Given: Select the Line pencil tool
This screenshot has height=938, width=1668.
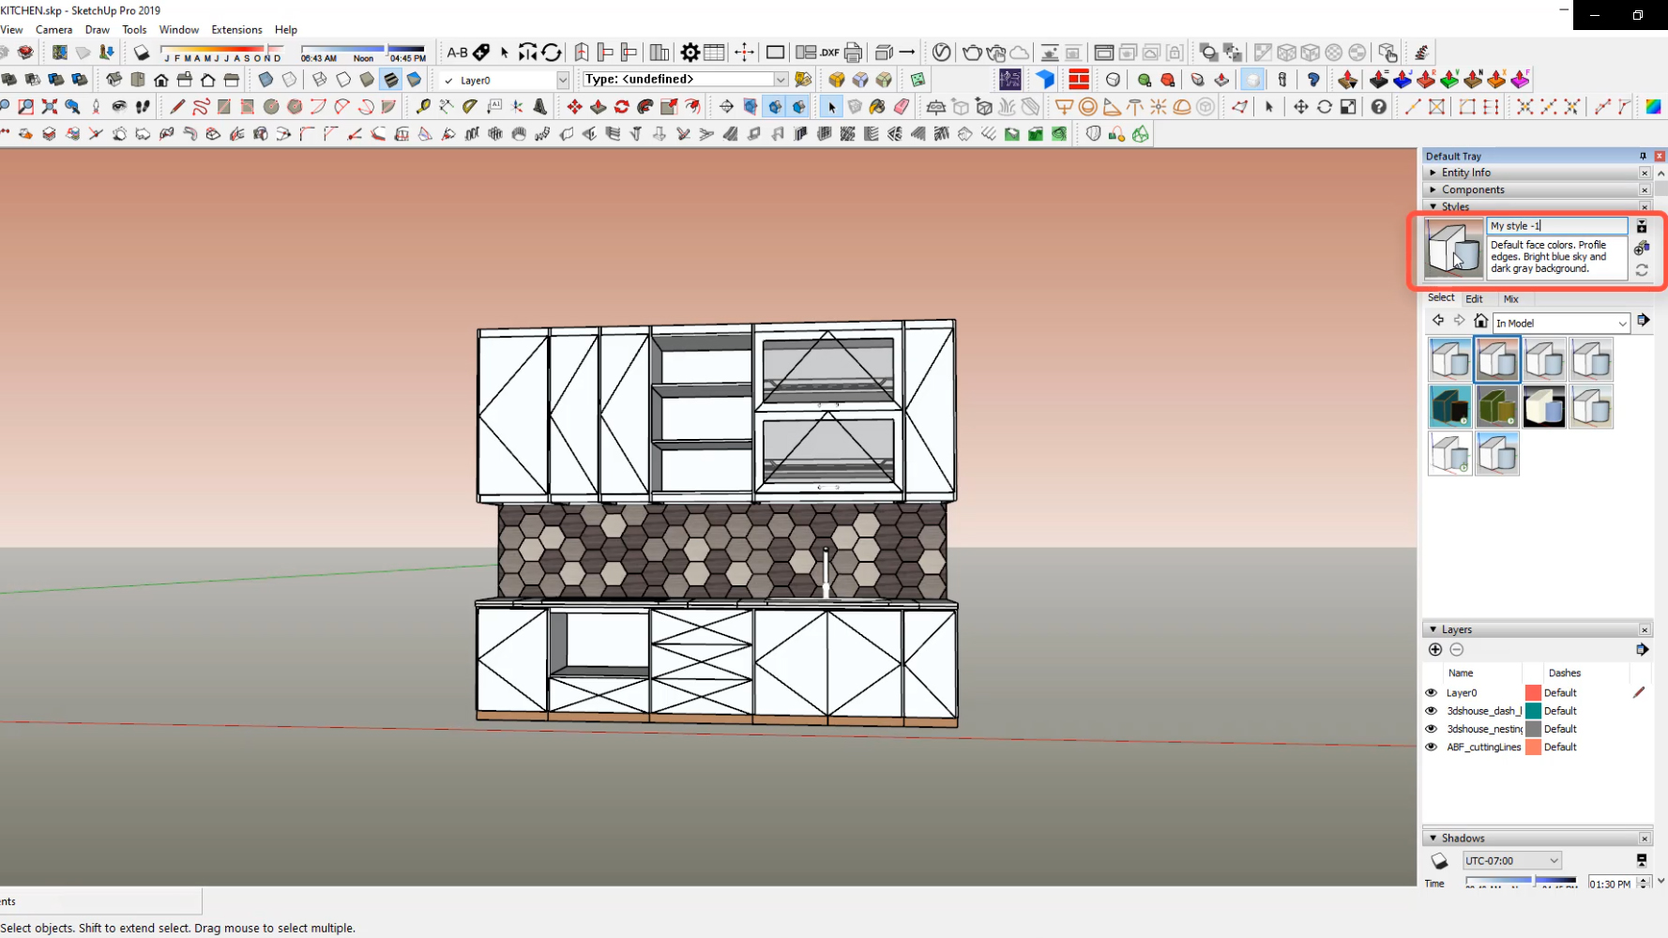Looking at the screenshot, I should [x=176, y=107].
